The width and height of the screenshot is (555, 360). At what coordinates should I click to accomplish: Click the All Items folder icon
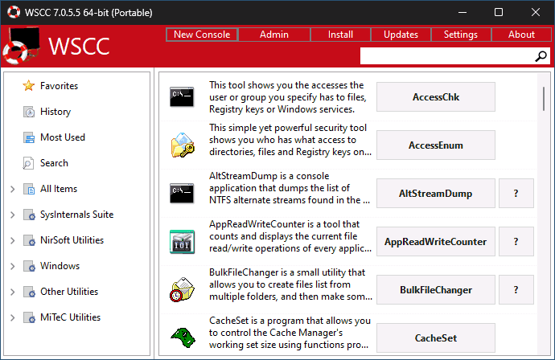29,189
